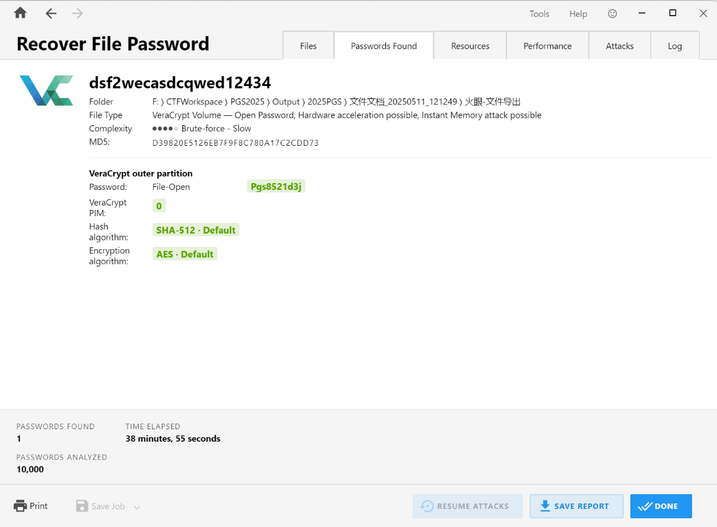Viewport: 717px width, 527px height.
Task: Click the Save Job disk icon
Action: [82, 506]
